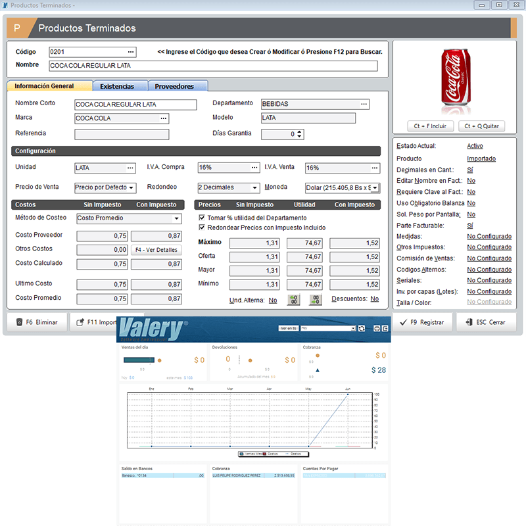Click Ct + F Incluir image button
Viewport: 526px width, 526px height.
(427, 126)
